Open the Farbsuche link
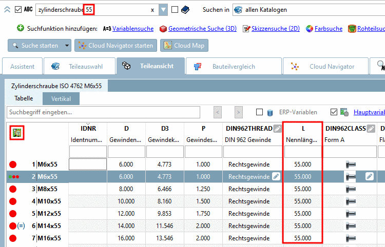385x247 pixels. pyautogui.click(x=329, y=29)
